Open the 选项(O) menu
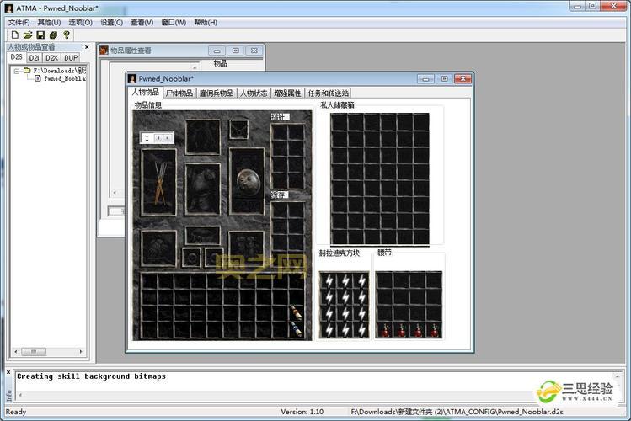 [81, 23]
